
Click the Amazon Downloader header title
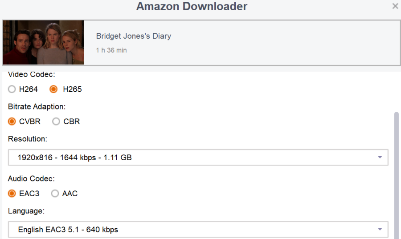(x=192, y=7)
